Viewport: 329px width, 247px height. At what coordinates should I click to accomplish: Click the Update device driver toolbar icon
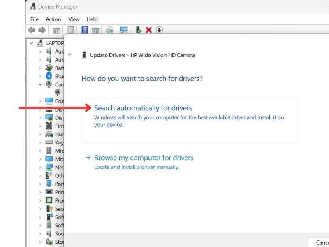pos(139,30)
